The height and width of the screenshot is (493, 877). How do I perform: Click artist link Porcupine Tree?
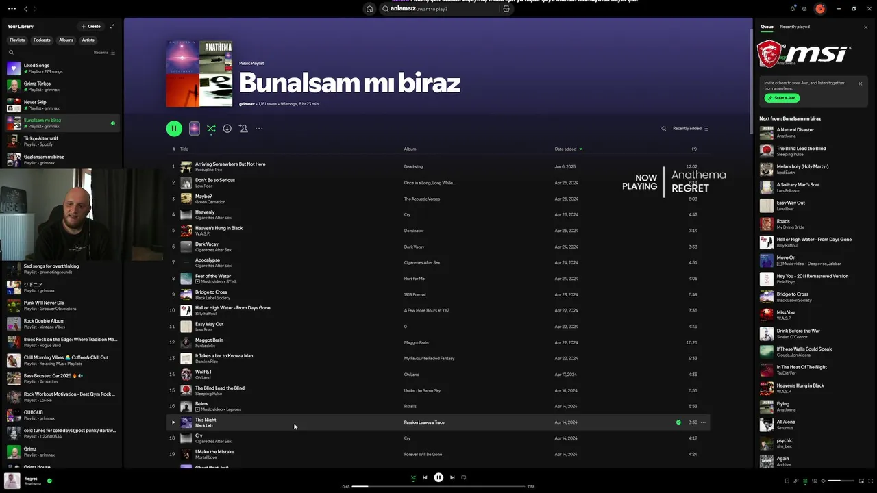pos(208,170)
